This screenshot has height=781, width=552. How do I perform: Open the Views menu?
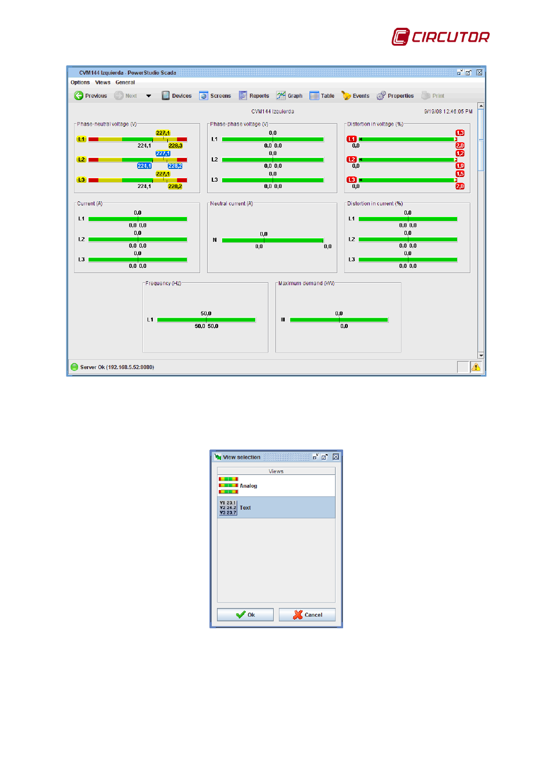[102, 83]
